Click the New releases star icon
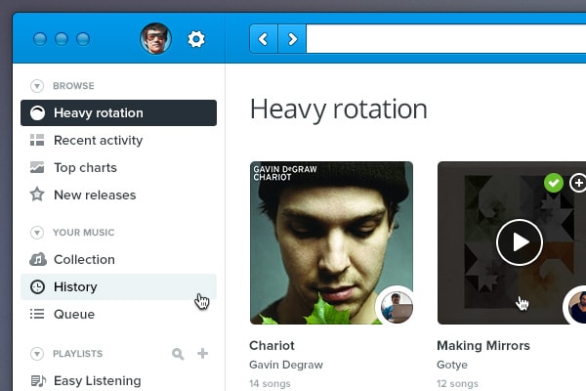The height and width of the screenshot is (391, 586). tap(37, 195)
